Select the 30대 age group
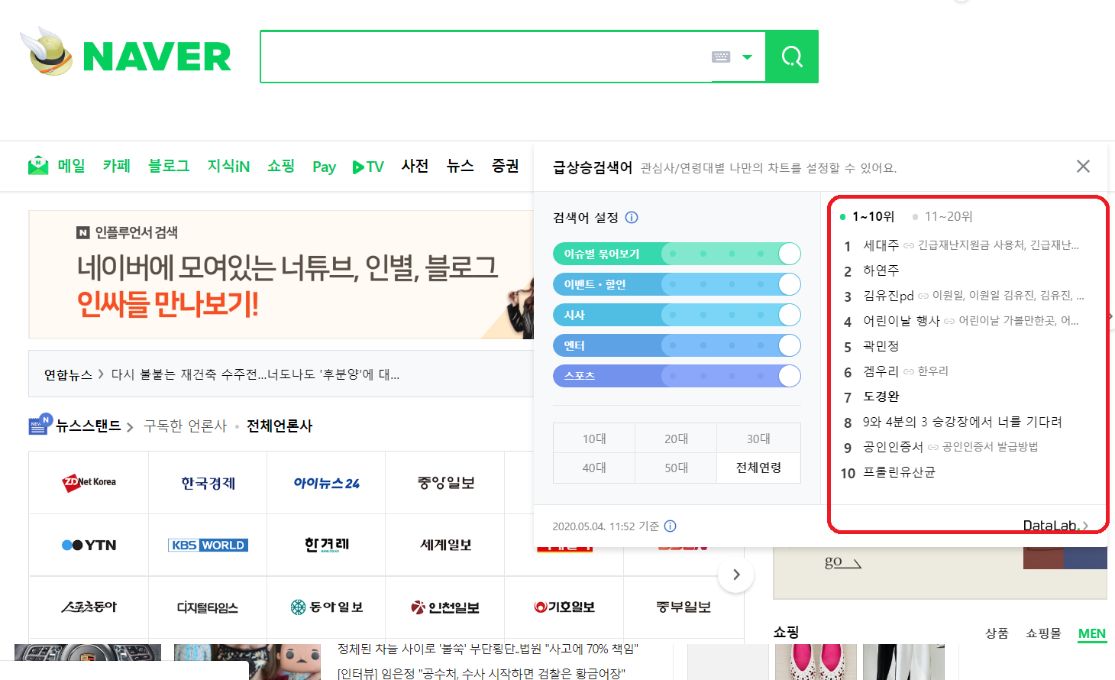Screen dimensions: 1115x680 tap(758, 439)
